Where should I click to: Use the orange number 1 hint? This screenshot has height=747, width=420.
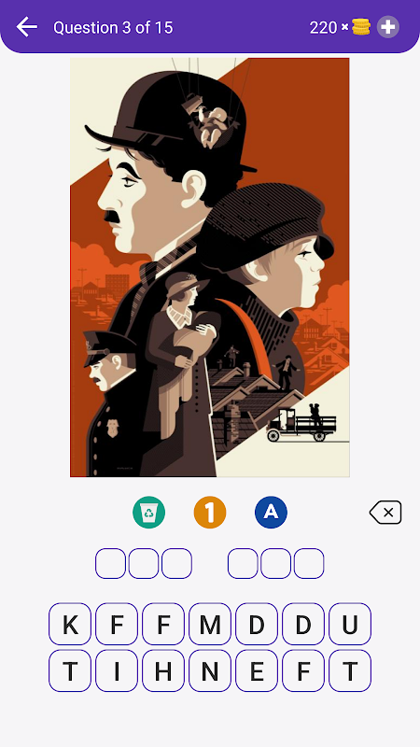[210, 513]
